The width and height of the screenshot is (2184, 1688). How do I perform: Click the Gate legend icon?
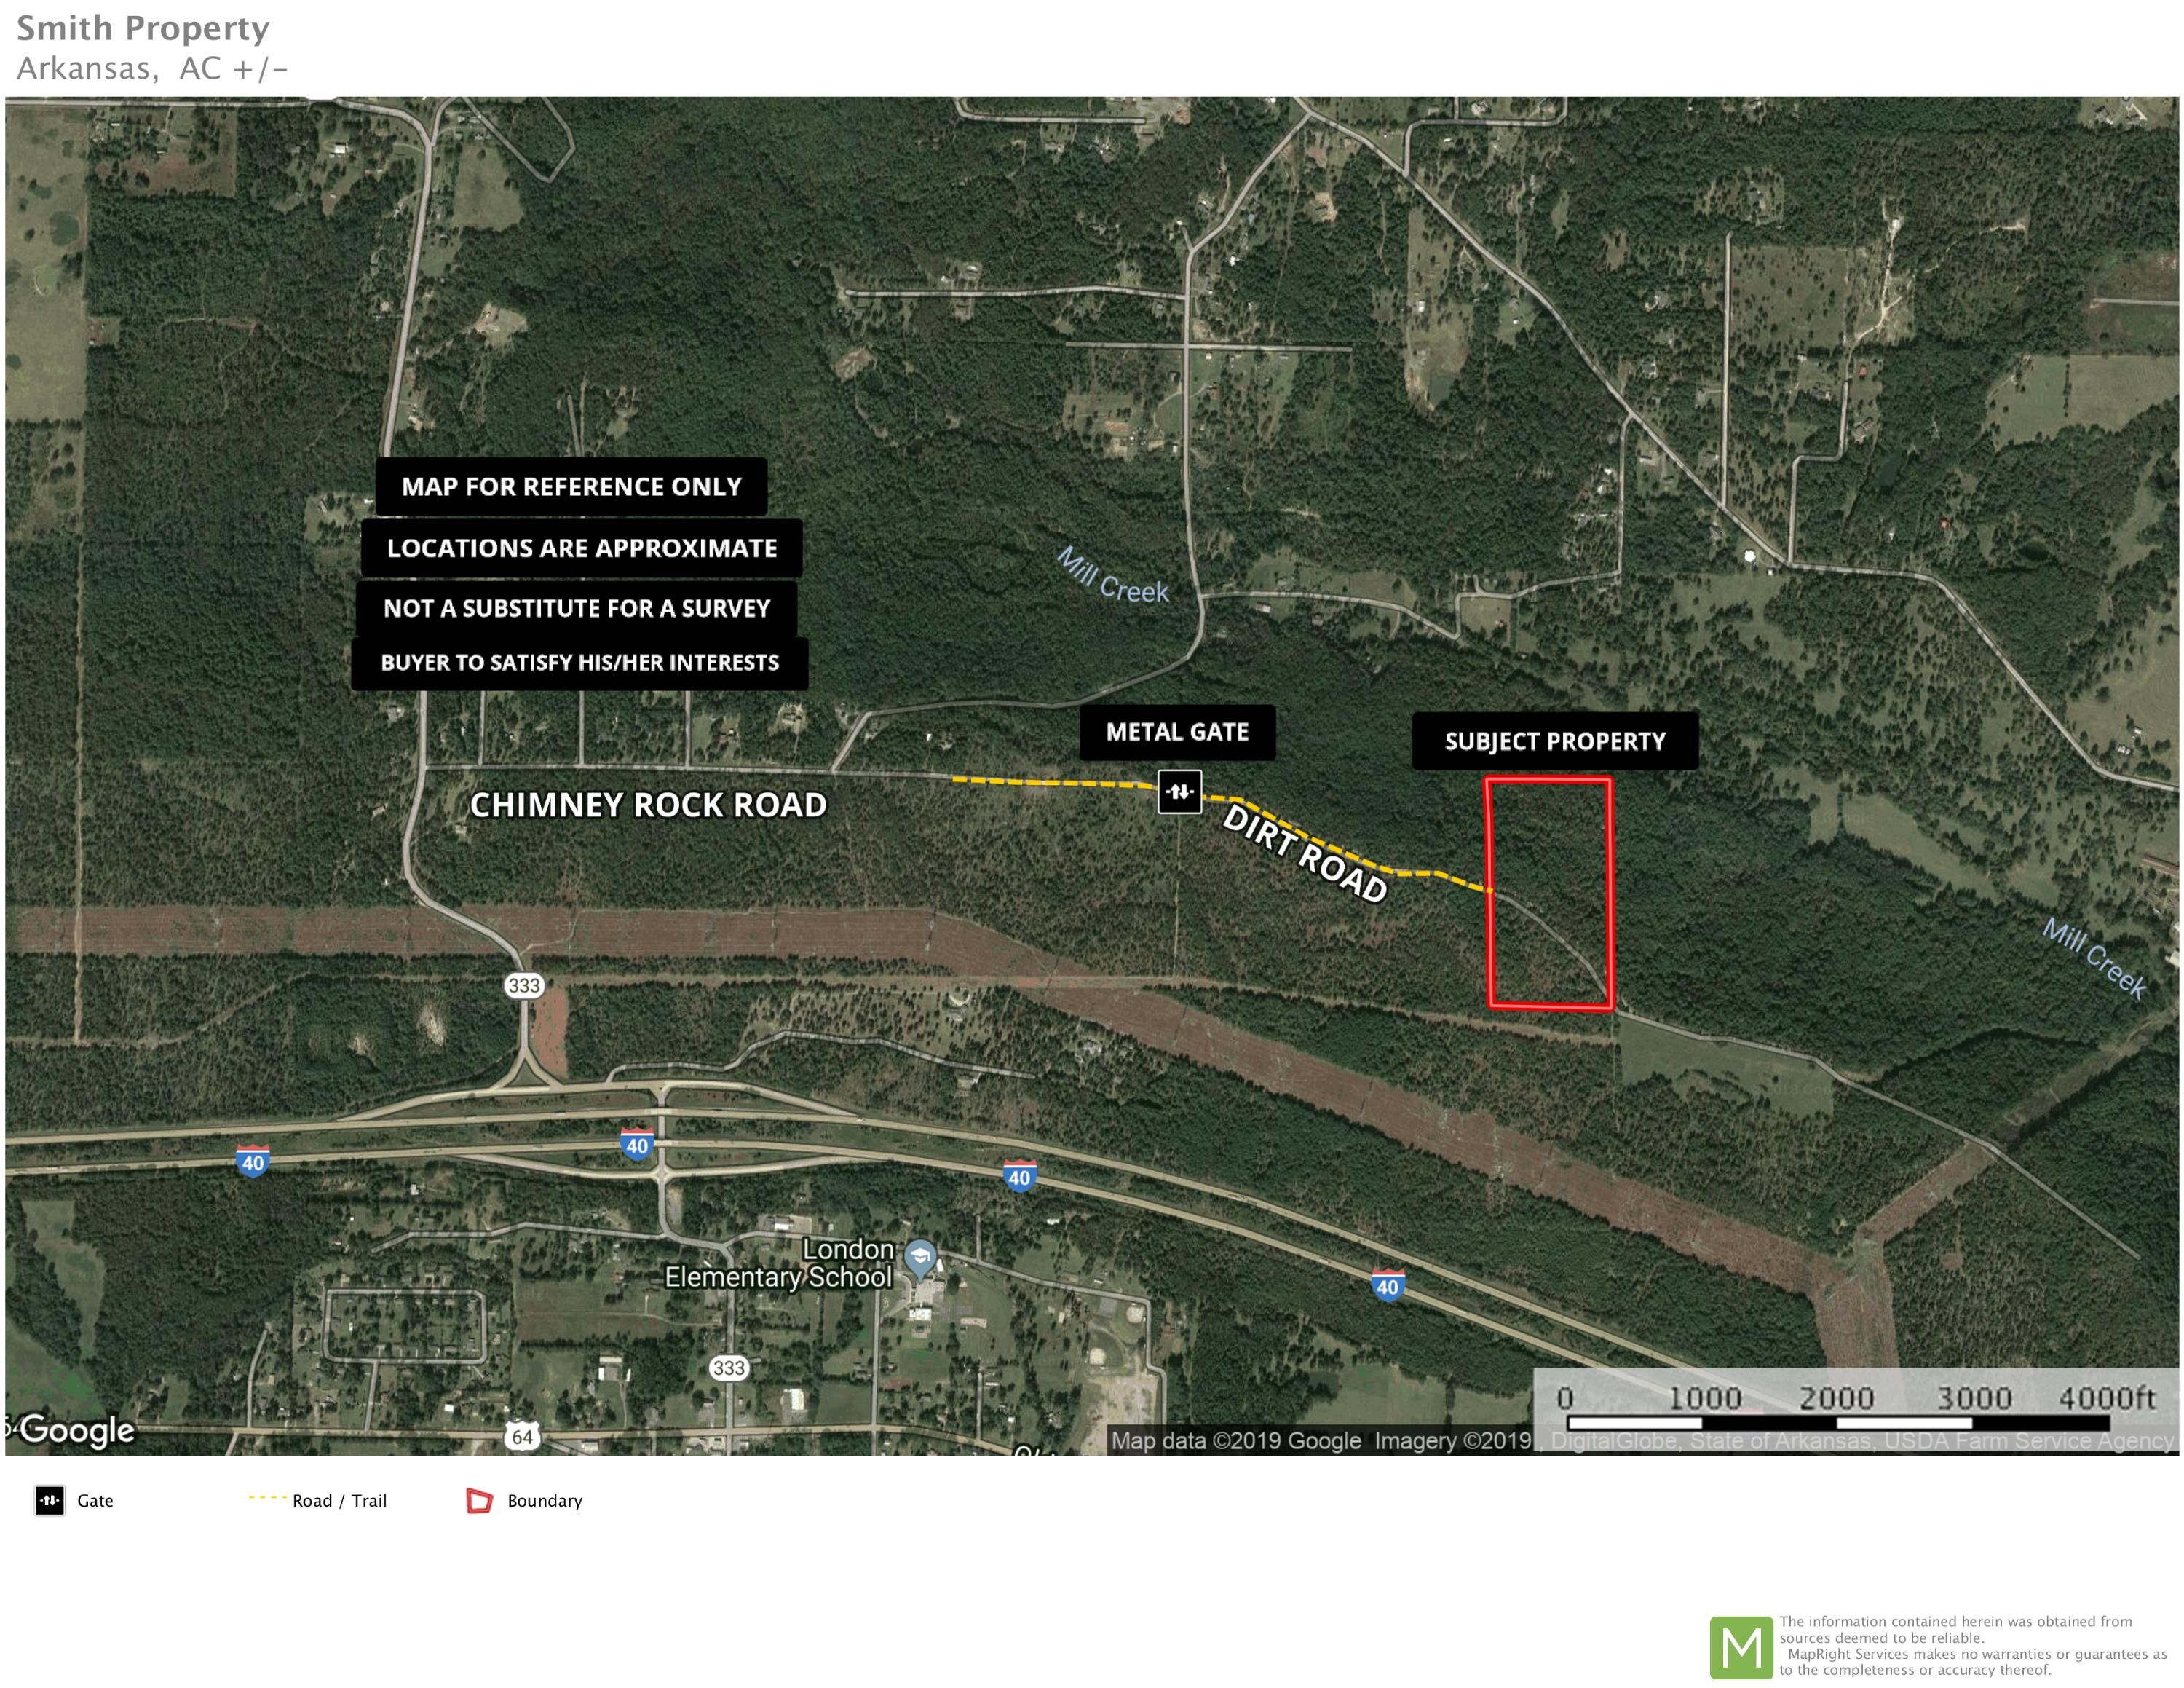[49, 1500]
